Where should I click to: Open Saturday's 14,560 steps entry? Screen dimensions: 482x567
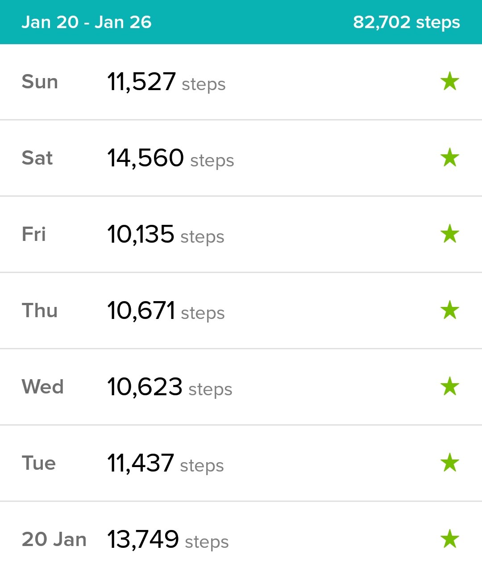tap(170, 158)
